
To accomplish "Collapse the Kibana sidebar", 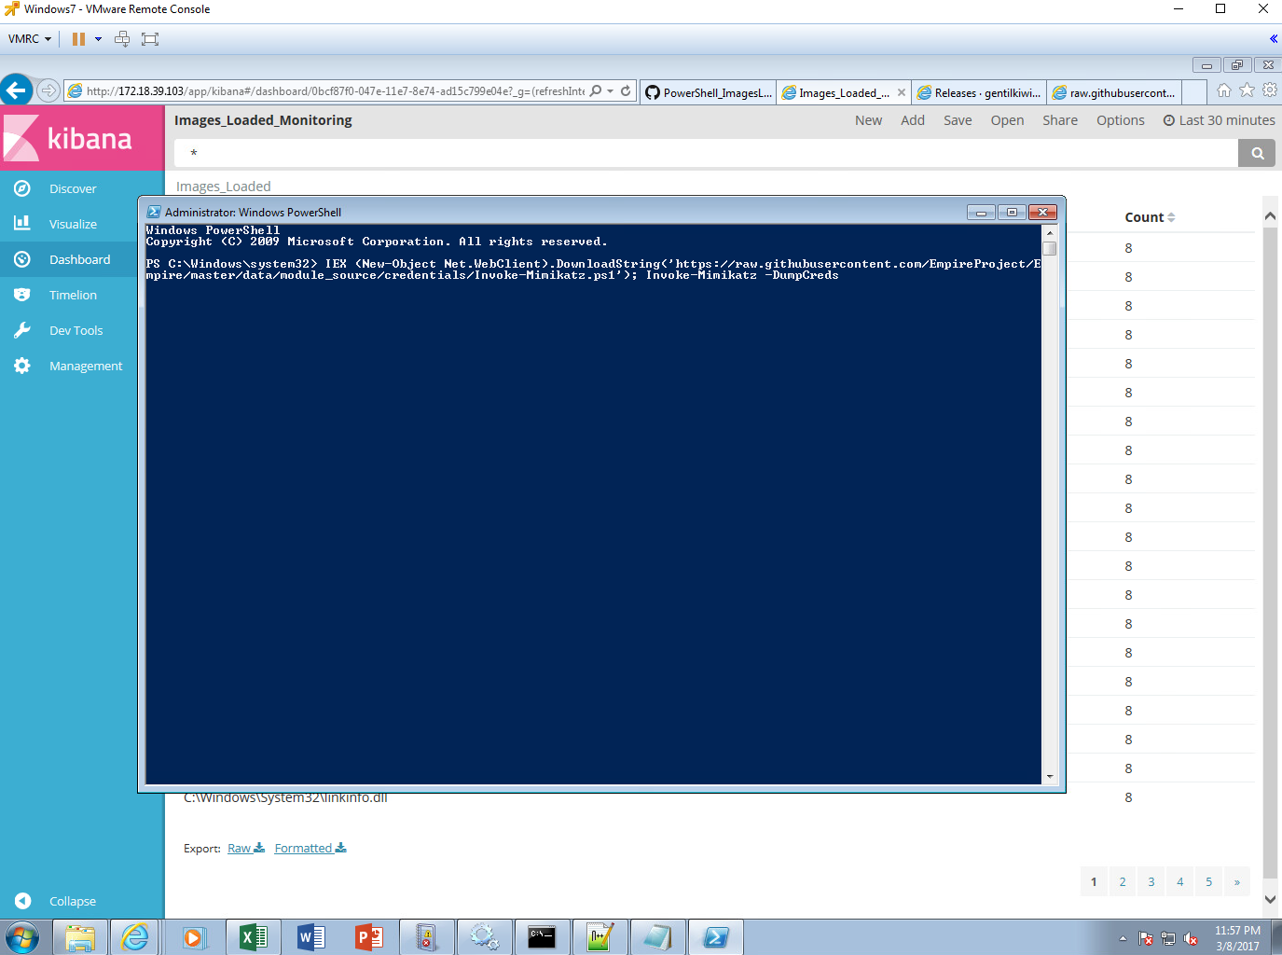I will tap(73, 901).
